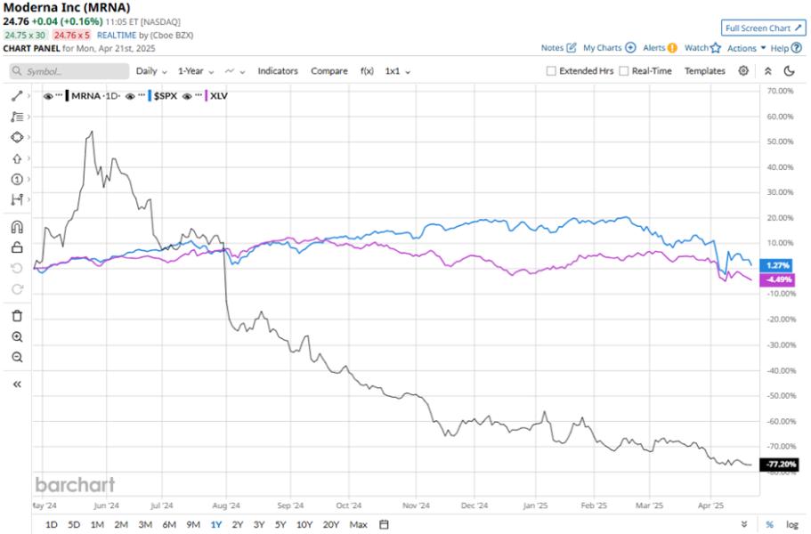Select the 1D time range
The width and height of the screenshot is (811, 534).
click(52, 525)
